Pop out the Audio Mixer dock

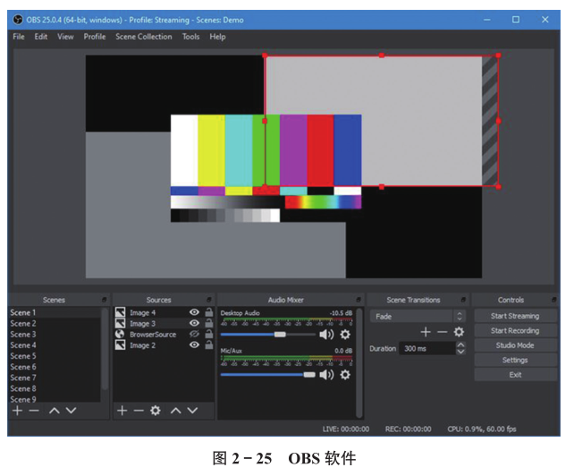click(x=359, y=300)
